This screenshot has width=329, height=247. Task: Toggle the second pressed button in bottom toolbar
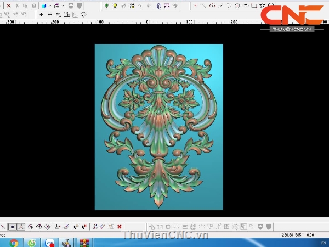click(21, 227)
